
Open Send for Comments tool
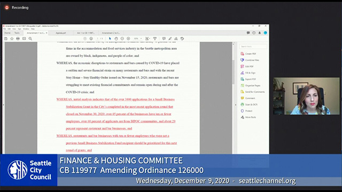pyautogui.click(x=253, y=92)
